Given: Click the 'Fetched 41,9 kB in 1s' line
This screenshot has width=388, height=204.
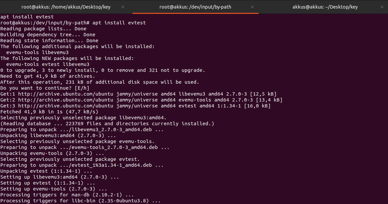Looking at the screenshot, I should (x=49, y=112).
